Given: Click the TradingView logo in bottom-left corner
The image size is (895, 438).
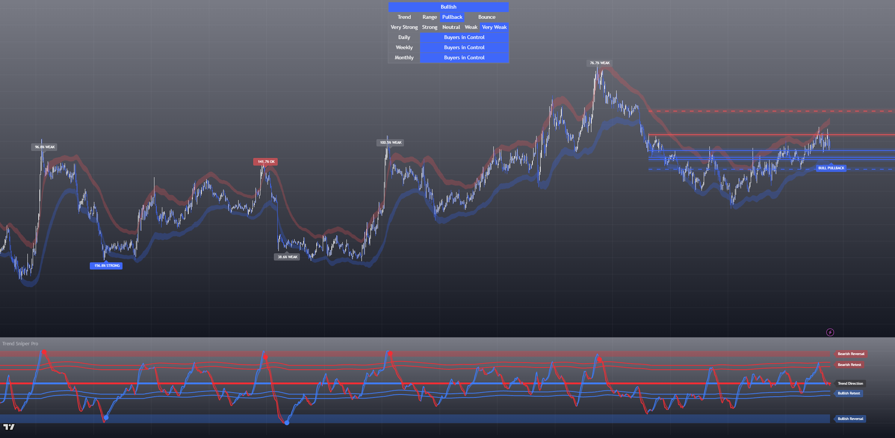Looking at the screenshot, I should [x=9, y=427].
